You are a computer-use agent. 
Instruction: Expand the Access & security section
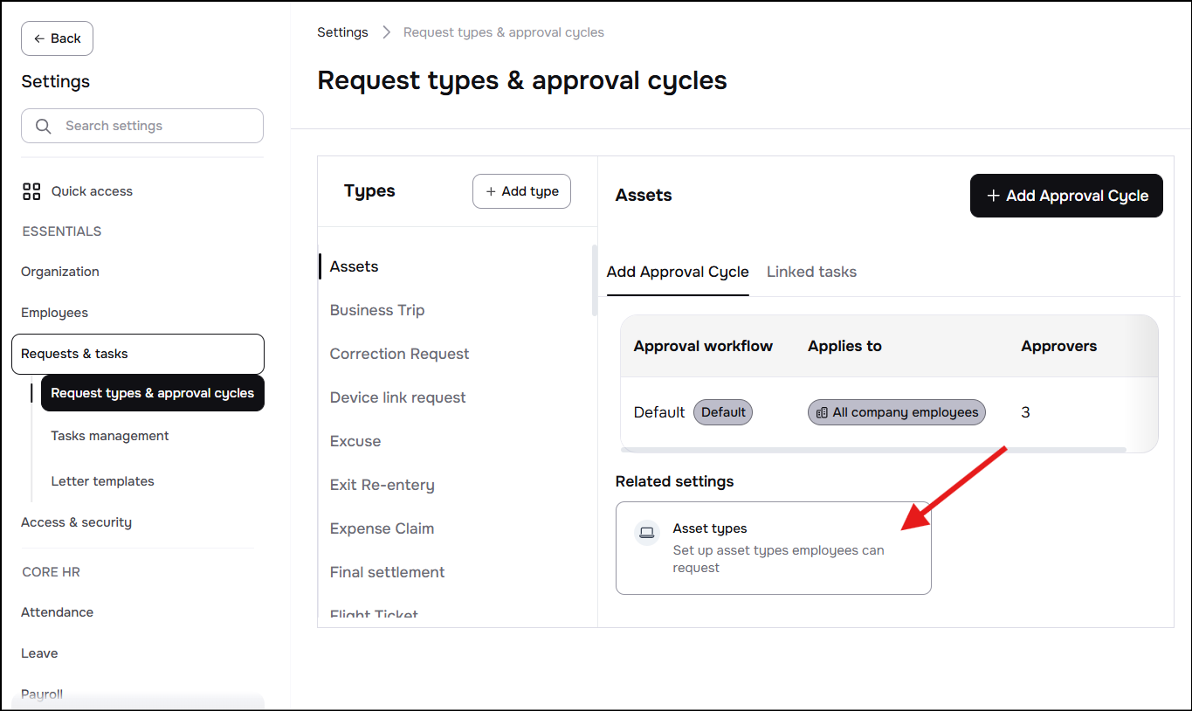pos(76,522)
